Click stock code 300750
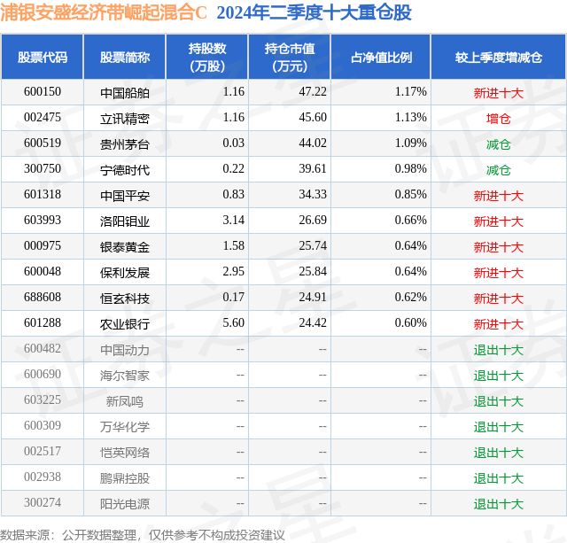Screen dimensions: 567x543 pos(43,169)
